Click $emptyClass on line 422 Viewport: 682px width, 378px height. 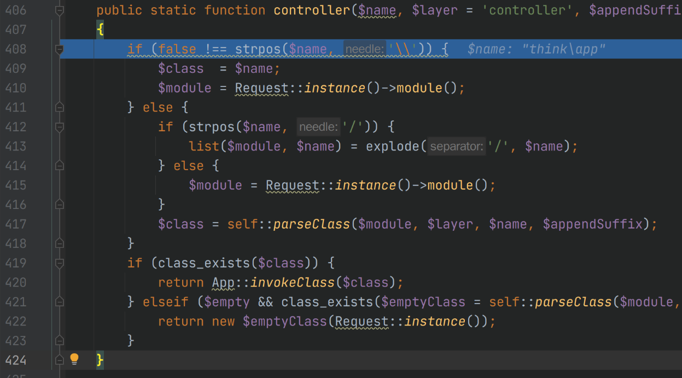click(285, 321)
